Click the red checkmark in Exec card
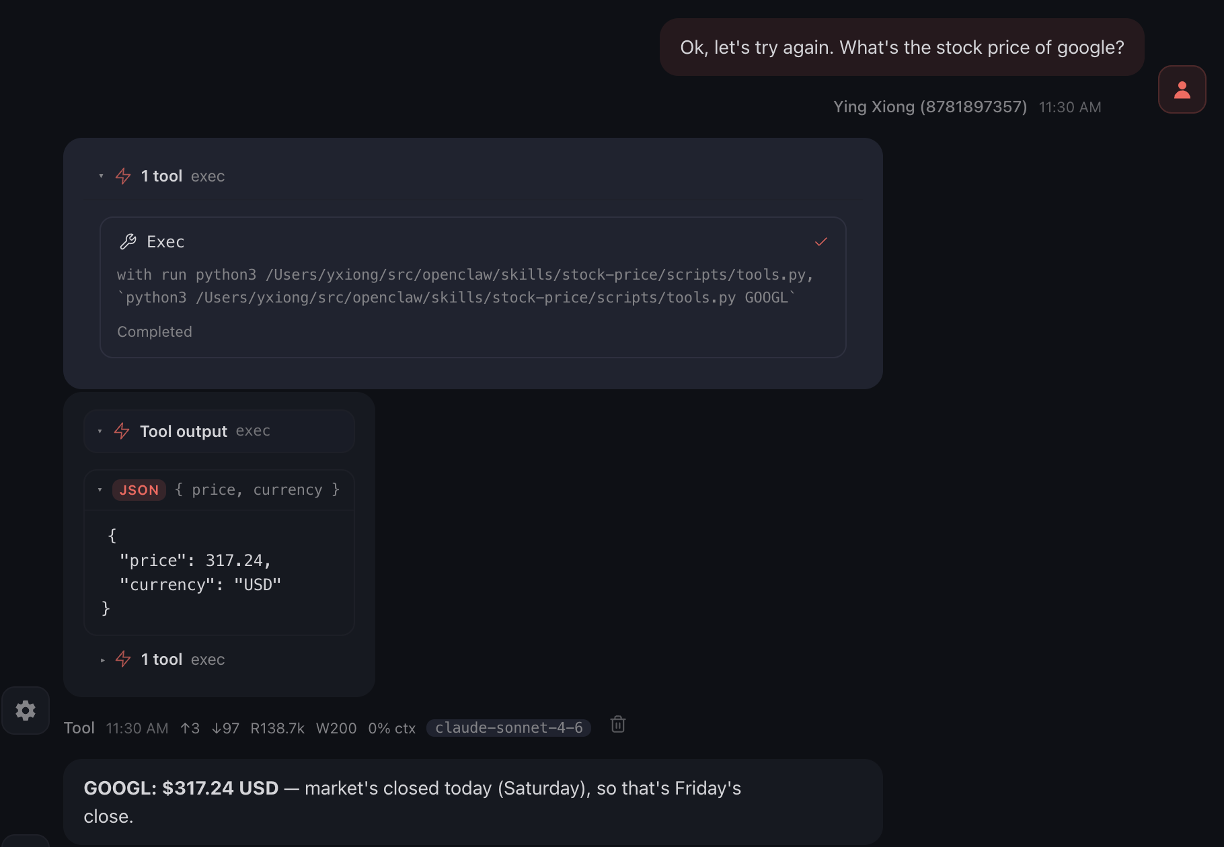 click(x=820, y=242)
